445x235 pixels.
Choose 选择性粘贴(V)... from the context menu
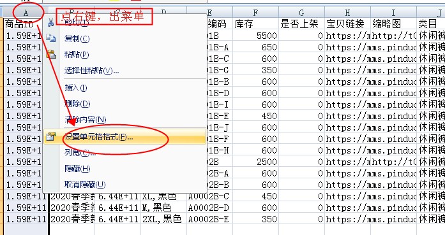91,71
